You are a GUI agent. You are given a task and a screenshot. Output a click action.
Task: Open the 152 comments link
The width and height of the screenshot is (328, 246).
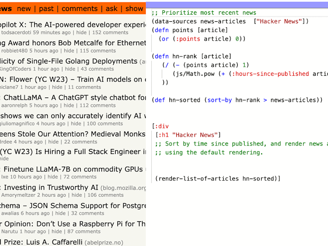[110, 32]
